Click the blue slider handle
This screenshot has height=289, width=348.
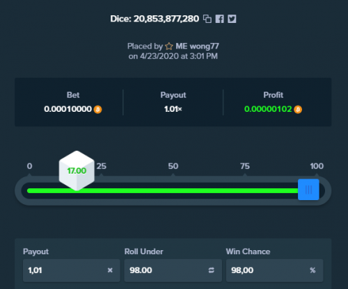pos(308,190)
